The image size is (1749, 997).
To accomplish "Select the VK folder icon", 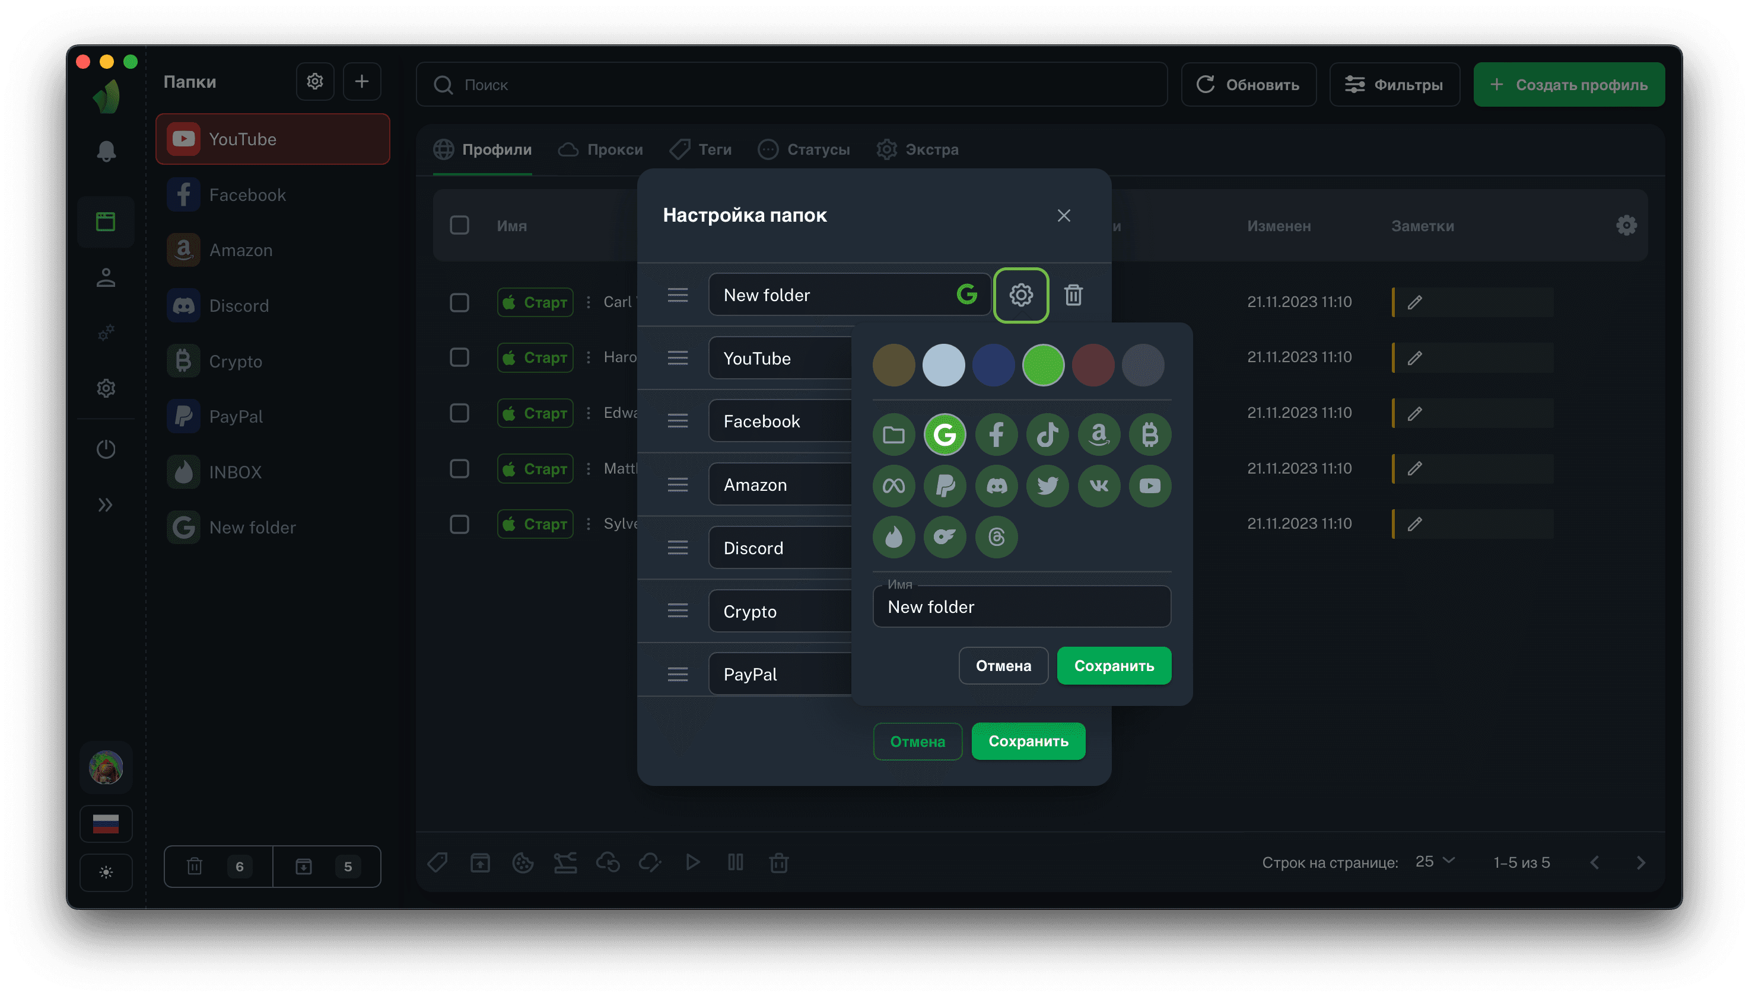I will (1099, 485).
